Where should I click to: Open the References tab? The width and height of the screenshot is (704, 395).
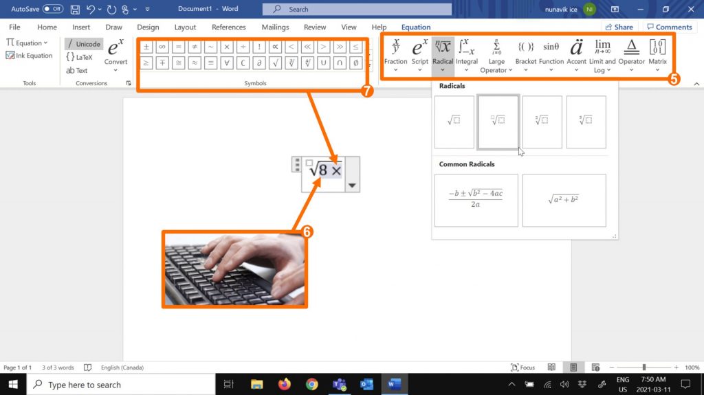[x=229, y=27]
